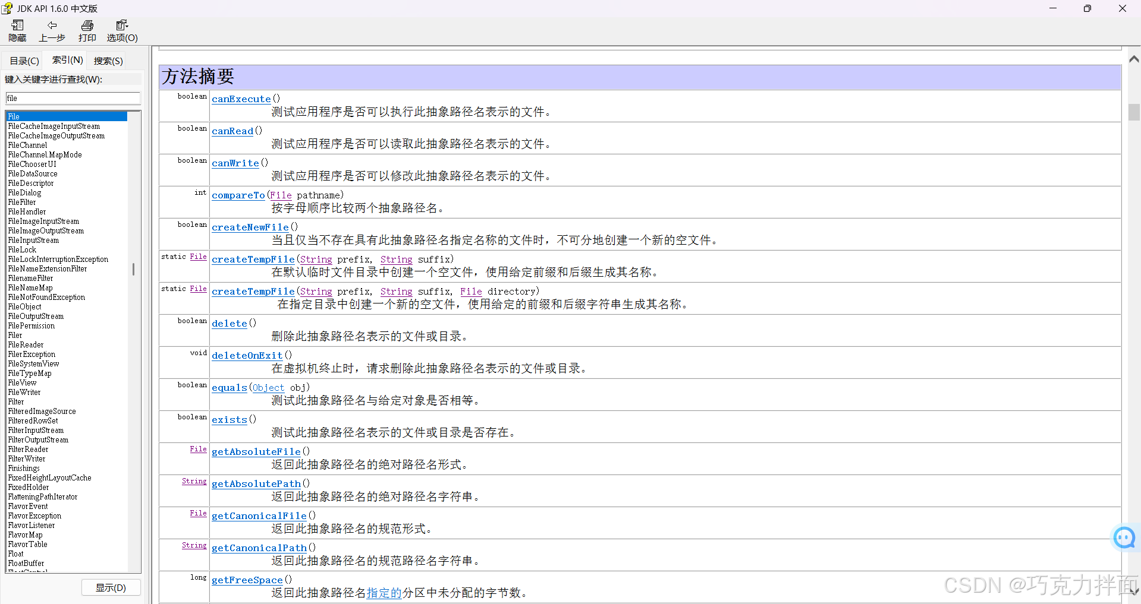Select 'FileOutputStream' in index list
The image size is (1141, 604).
pyautogui.click(x=36, y=316)
